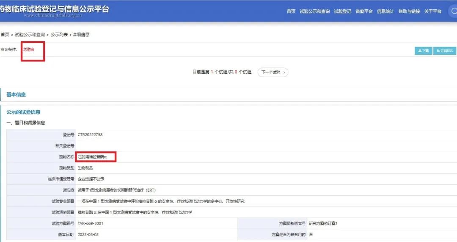Image resolution: width=457 pixels, height=242 pixels.
Task: Select the query condition text 戈谢病
Action: point(28,49)
